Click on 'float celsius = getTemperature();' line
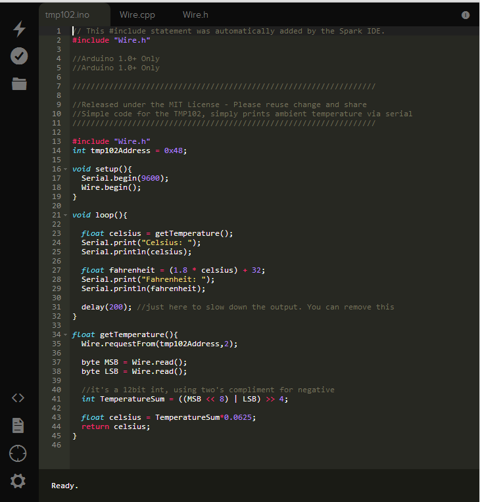480x502 pixels. click(x=157, y=233)
